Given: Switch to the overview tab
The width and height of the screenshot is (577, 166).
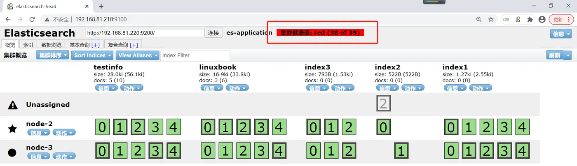Looking at the screenshot, I should coord(10,45).
